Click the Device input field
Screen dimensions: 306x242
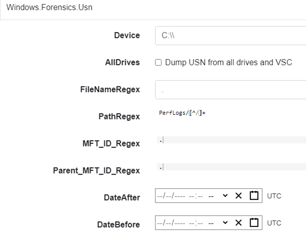[231, 36]
